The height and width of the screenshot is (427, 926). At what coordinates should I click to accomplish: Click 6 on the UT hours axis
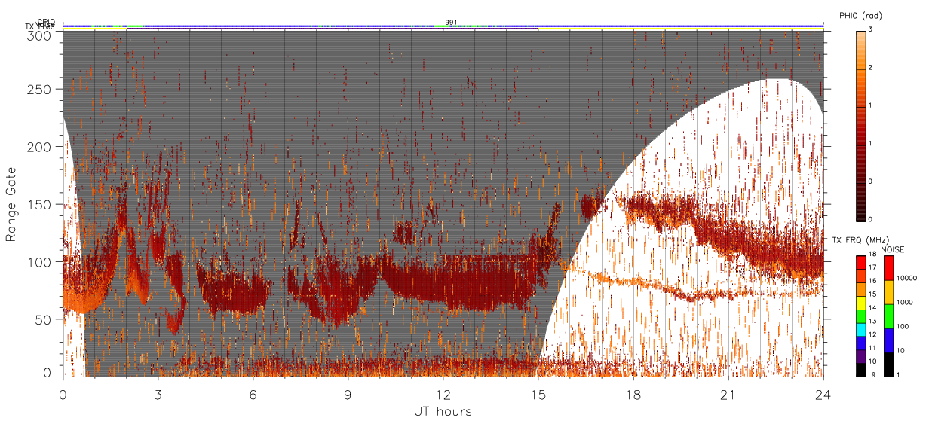point(253,395)
